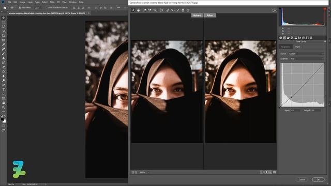Image resolution: width=331 pixels, height=186 pixels.
Task: Open the Channel dropdown showing RGB
Action: pos(307,59)
